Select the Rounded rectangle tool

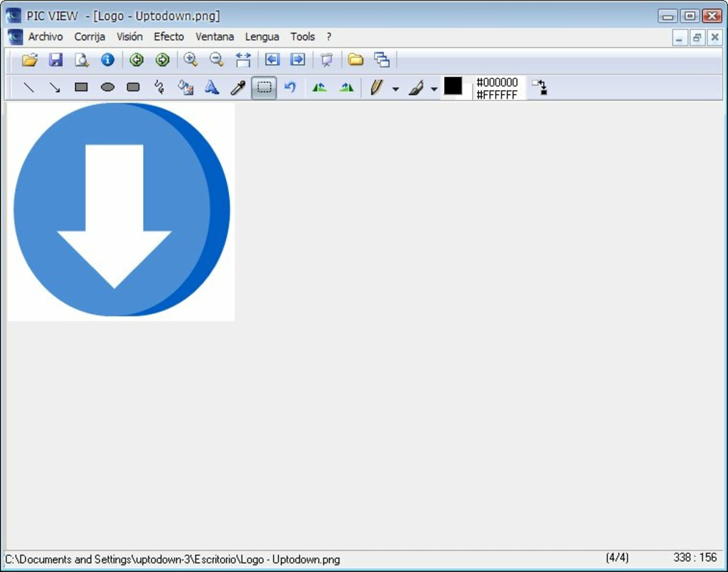pyautogui.click(x=134, y=87)
